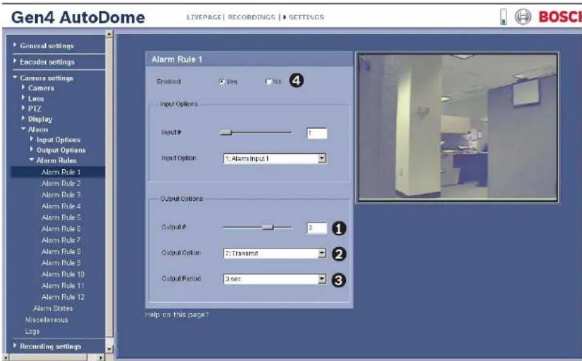Open Miscellaneous settings page

47,319
